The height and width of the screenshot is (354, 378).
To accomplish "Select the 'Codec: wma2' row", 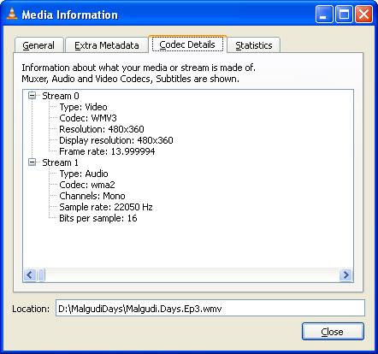I will (87, 185).
